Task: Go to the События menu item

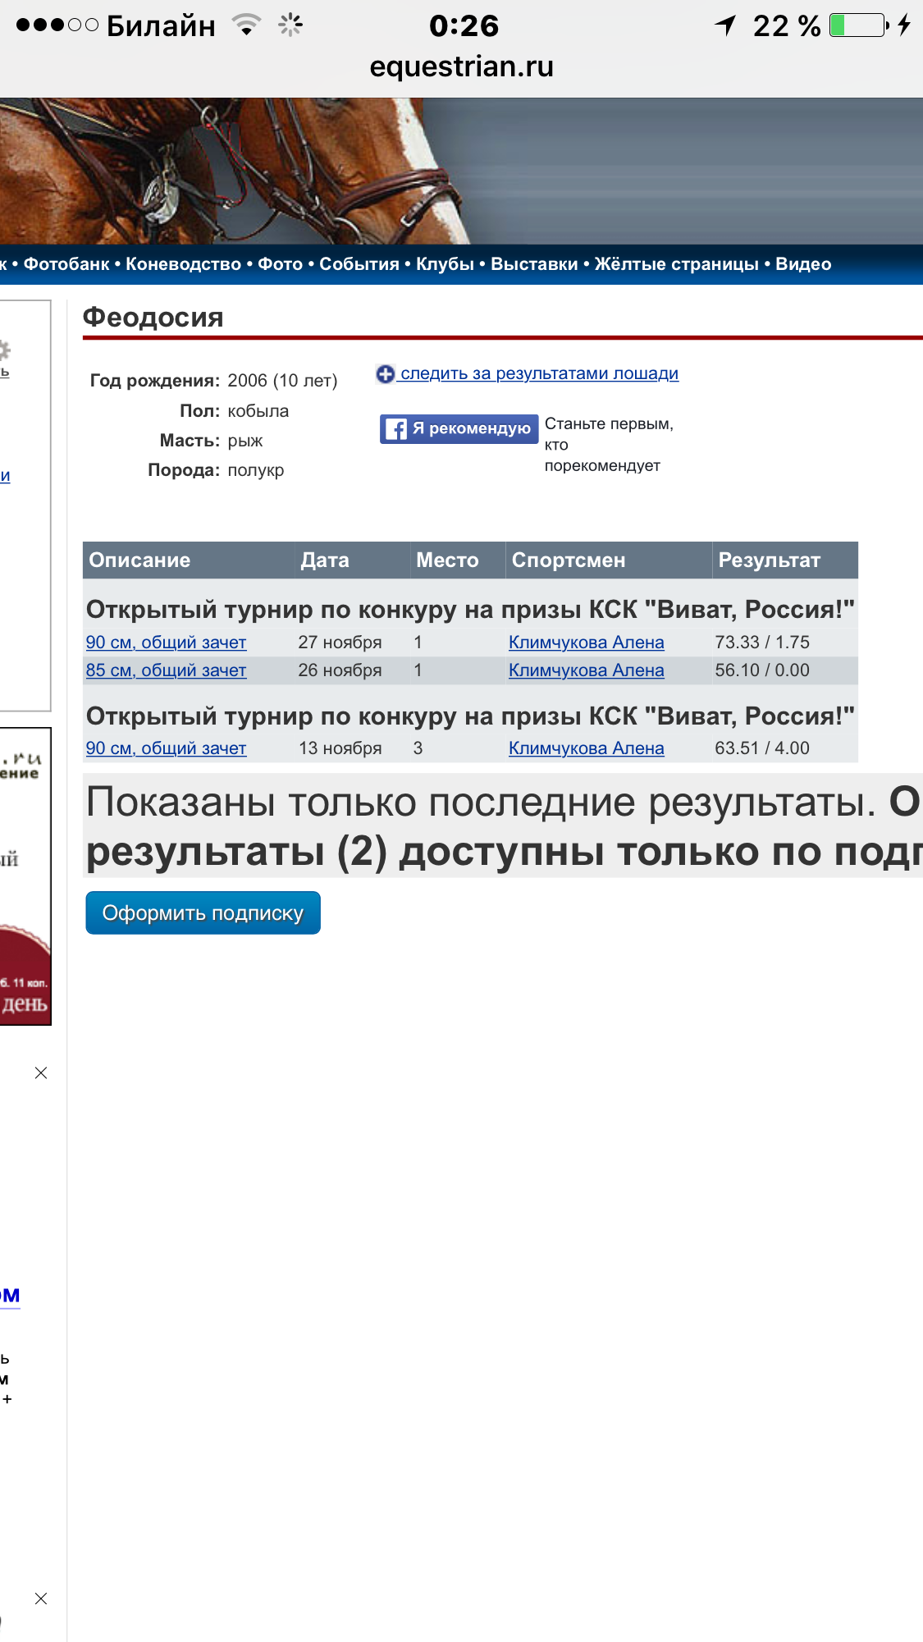Action: [x=359, y=264]
